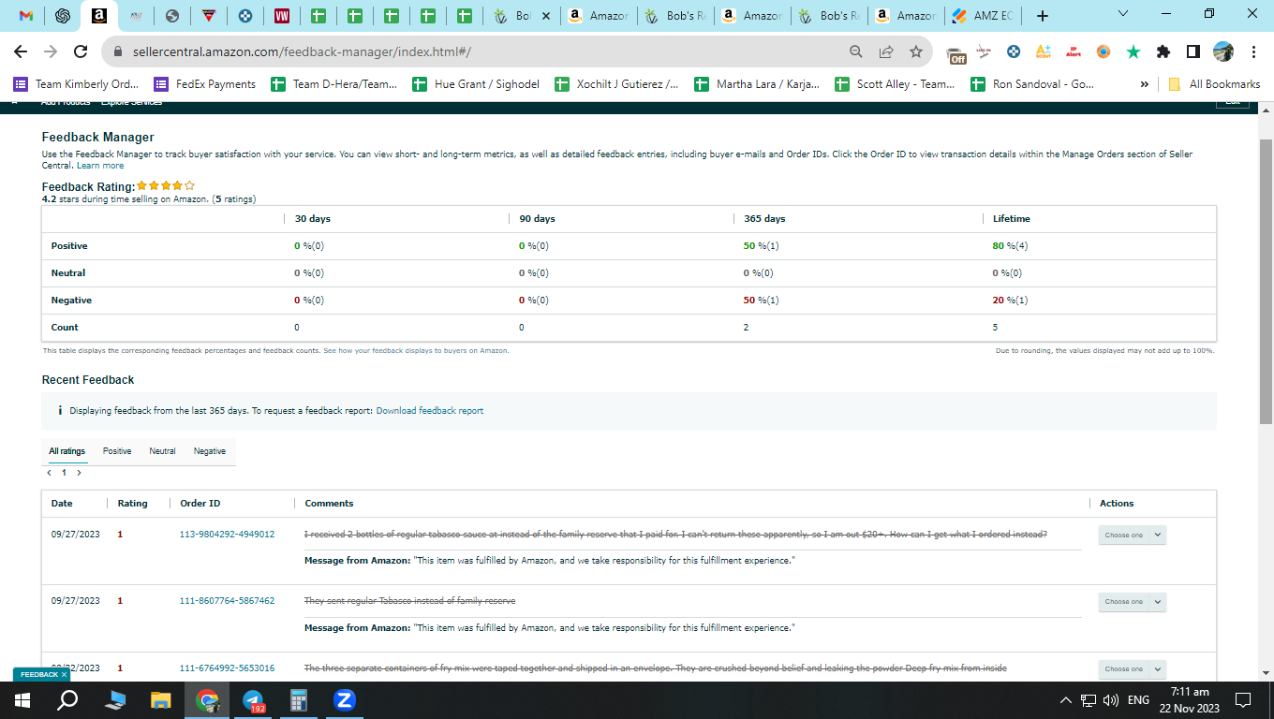
Task: Toggle the Chrome side panel
Action: [x=1193, y=51]
